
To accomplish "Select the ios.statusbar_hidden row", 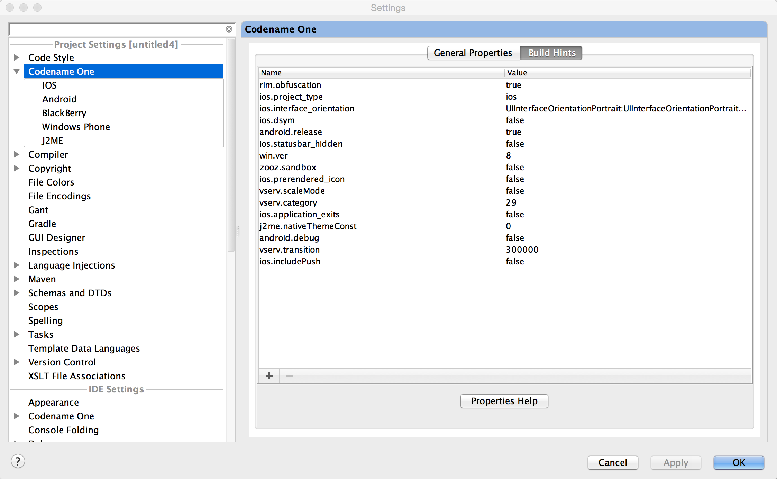I will coord(504,144).
